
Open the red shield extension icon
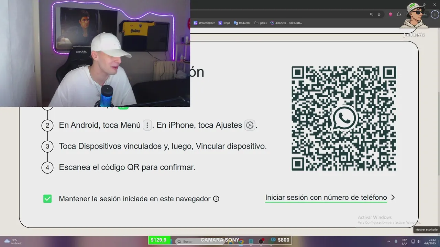(390, 14)
